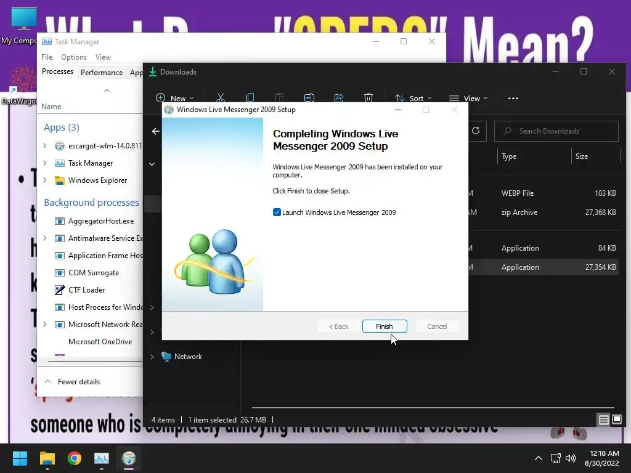Click the Delete trash icon in Downloads
The width and height of the screenshot is (631, 473).
(x=368, y=98)
